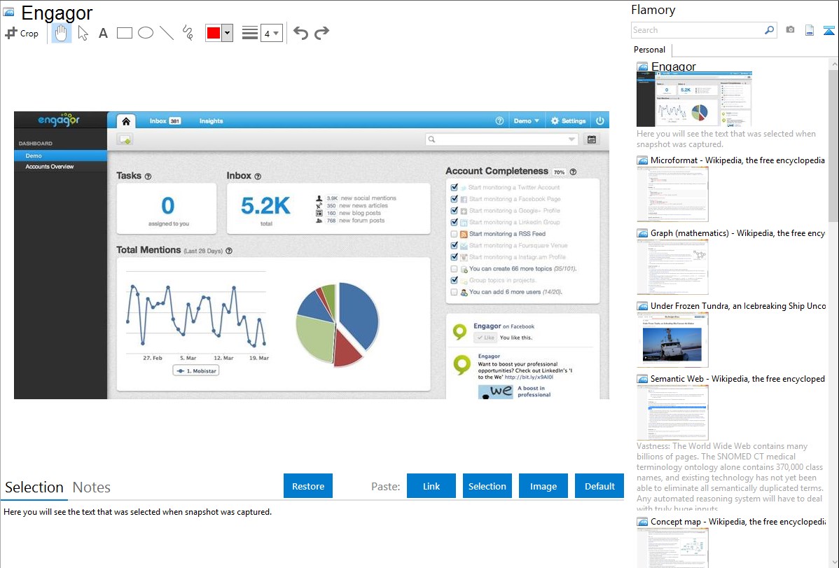This screenshot has width=839, height=568.
Task: Pick the ellipse shape tool
Action: point(146,33)
